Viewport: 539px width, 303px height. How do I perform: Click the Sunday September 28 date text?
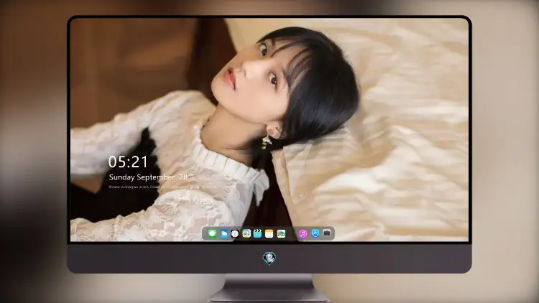point(148,177)
